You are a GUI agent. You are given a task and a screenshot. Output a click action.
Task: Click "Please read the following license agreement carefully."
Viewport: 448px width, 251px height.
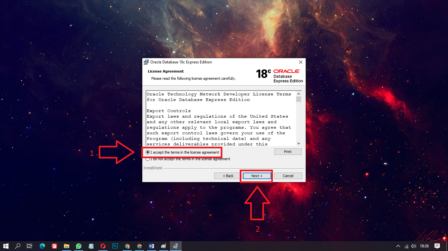193,78
